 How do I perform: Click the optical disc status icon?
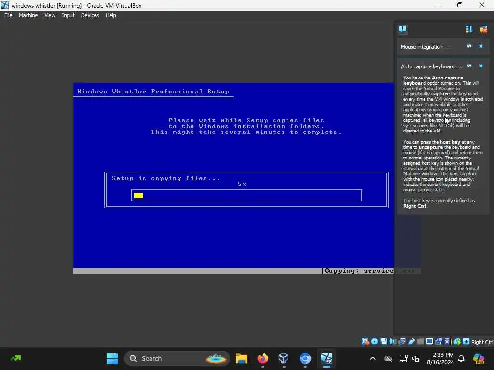click(374, 342)
